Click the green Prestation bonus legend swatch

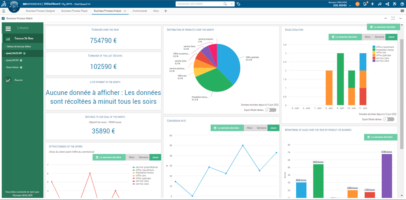tap(374, 50)
